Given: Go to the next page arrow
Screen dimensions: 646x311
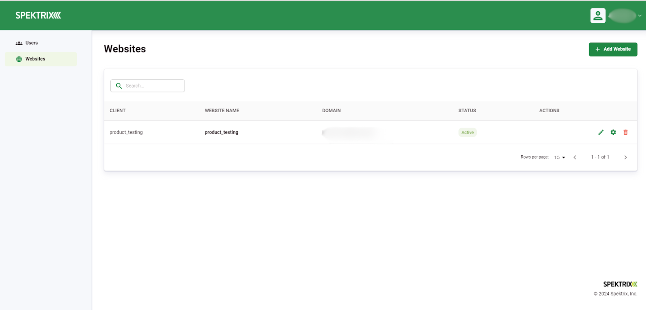Looking at the screenshot, I should [x=625, y=157].
